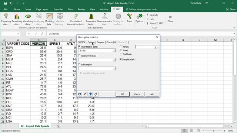Click the red eraser icon in dialog
This screenshot has width=237, height=133.
pyautogui.click(x=85, y=94)
